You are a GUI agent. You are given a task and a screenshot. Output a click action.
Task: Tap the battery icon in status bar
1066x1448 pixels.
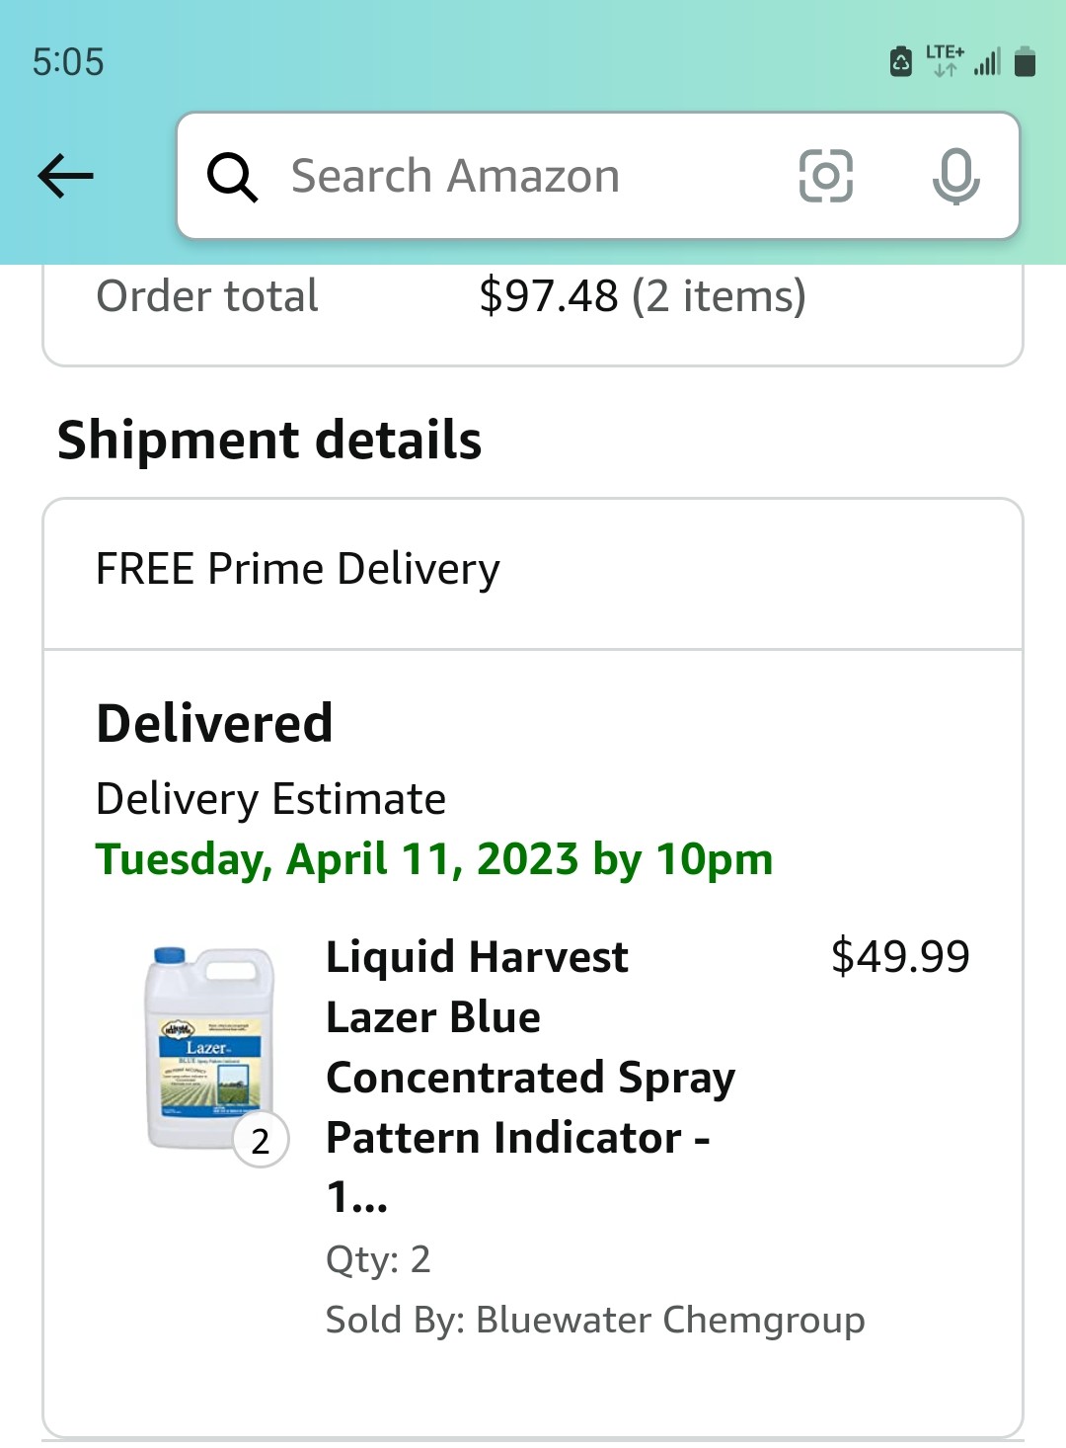click(1026, 61)
